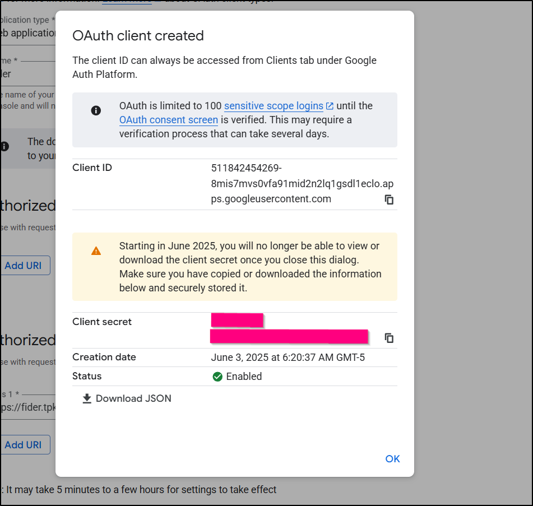This screenshot has height=506, width=533.
Task: Click the Status label
Action: click(87, 376)
